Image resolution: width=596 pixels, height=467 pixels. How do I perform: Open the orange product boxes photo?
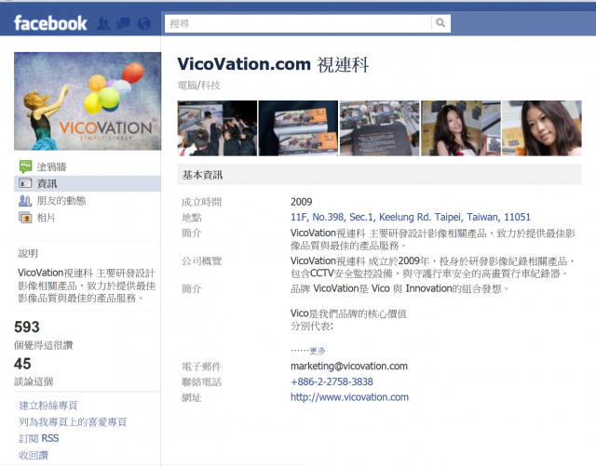pyautogui.click(x=298, y=128)
